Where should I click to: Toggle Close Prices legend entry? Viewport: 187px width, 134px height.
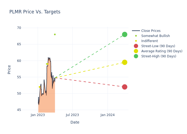coord(151,31)
